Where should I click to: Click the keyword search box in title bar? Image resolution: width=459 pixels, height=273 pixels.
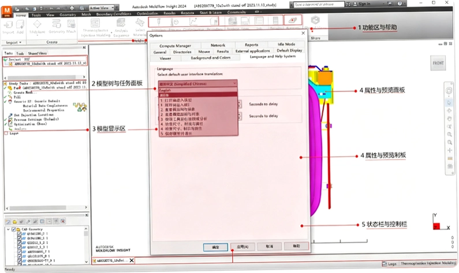coord(319,5)
